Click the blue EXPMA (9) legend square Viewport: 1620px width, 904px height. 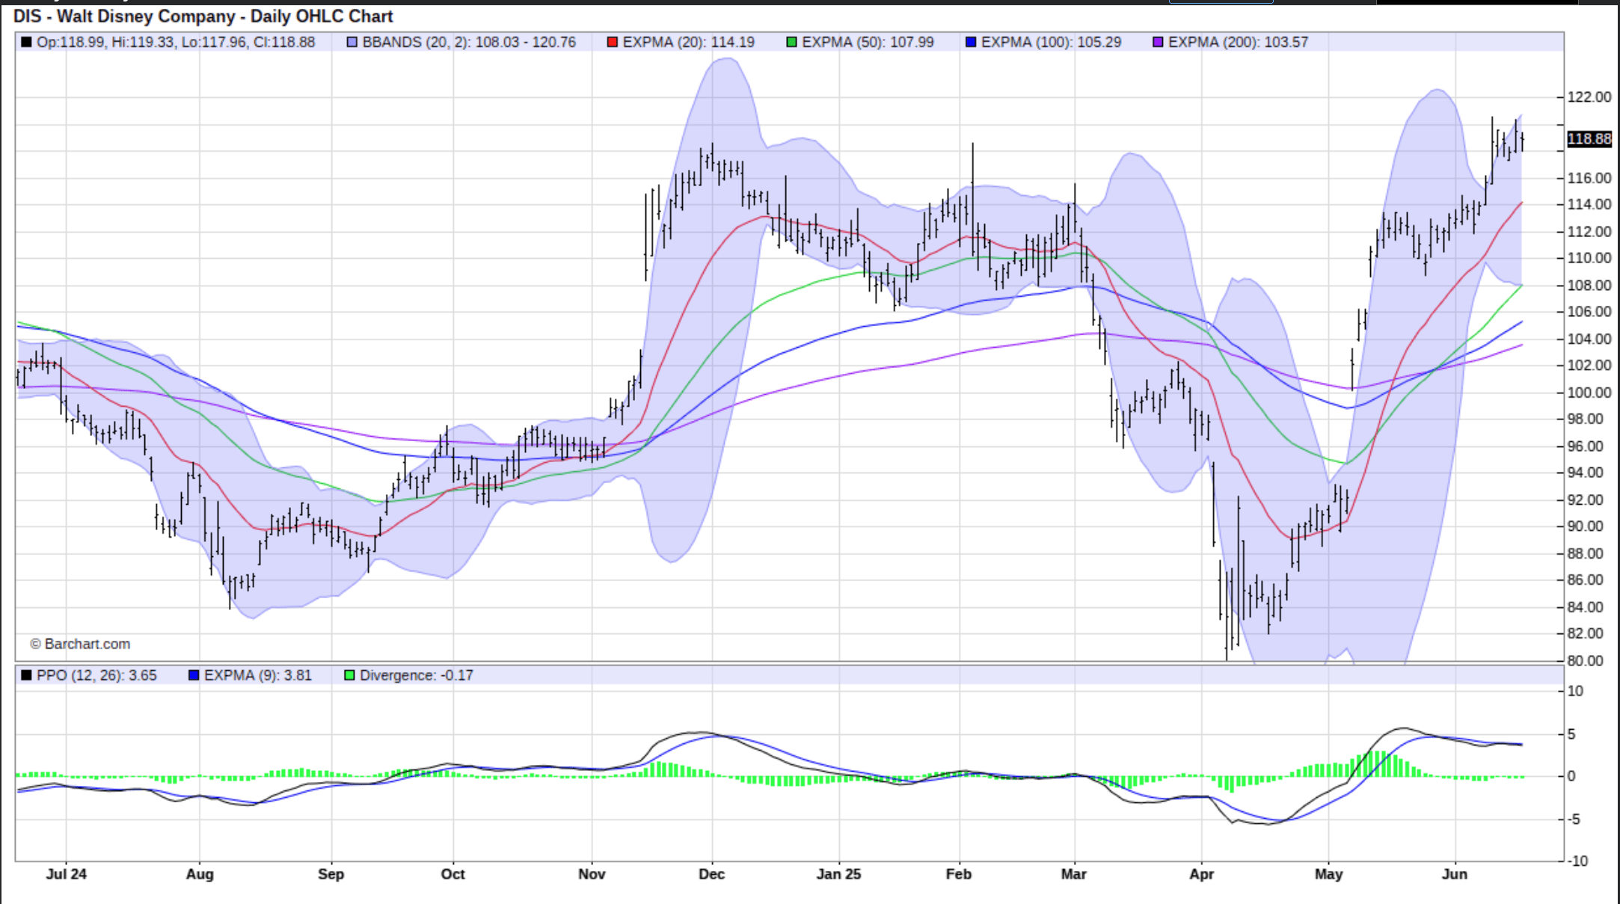click(x=194, y=675)
